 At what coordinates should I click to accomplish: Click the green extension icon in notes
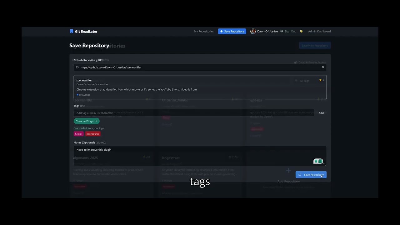(x=318, y=161)
